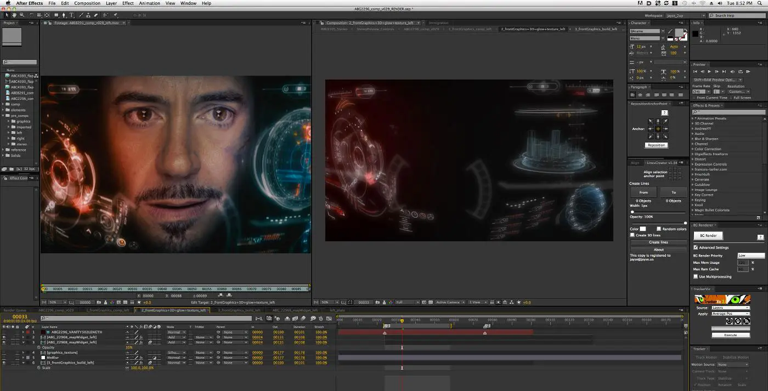Open the Graph Editor in timeline
Screen dimensions: 768x391
(x=329, y=318)
